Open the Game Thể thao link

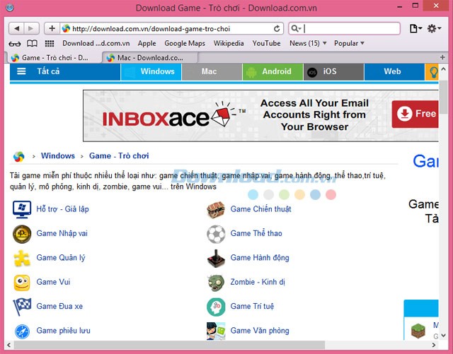[256, 233]
